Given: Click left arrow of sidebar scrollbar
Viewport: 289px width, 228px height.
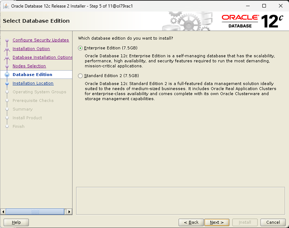Looking at the screenshot, I should pyautogui.click(x=3, y=212).
